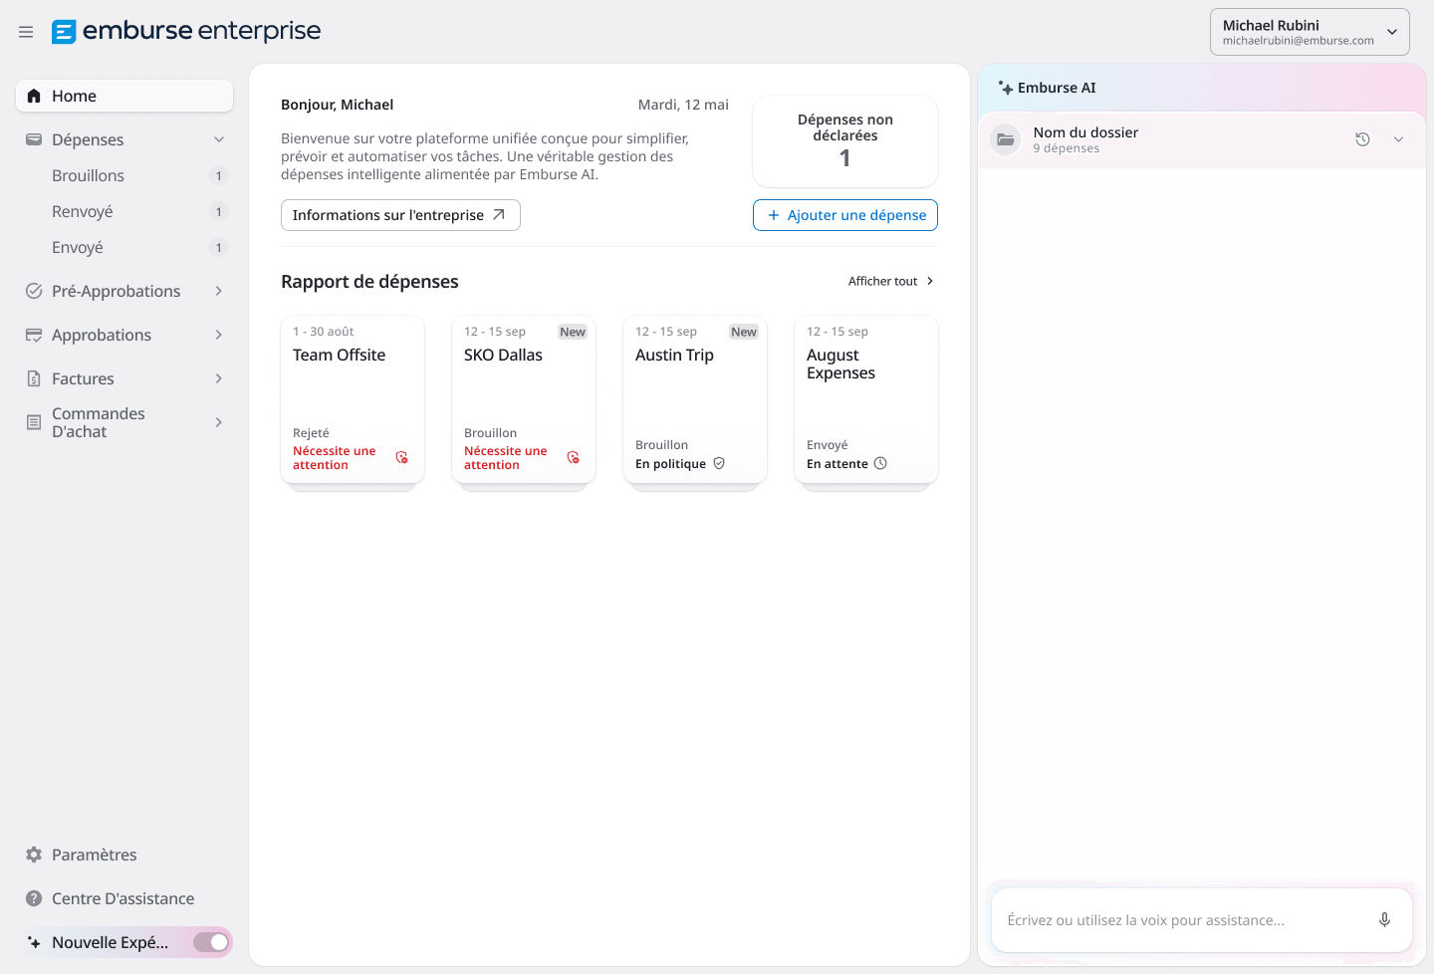Open the Dépenses non déclarées card
This screenshot has height=974, width=1434.
coord(845,141)
